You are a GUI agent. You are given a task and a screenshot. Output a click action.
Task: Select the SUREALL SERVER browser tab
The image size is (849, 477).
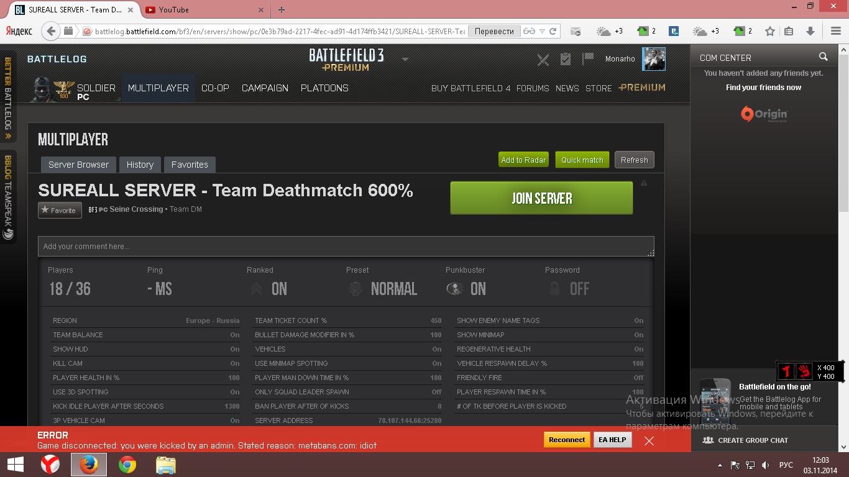click(x=76, y=10)
